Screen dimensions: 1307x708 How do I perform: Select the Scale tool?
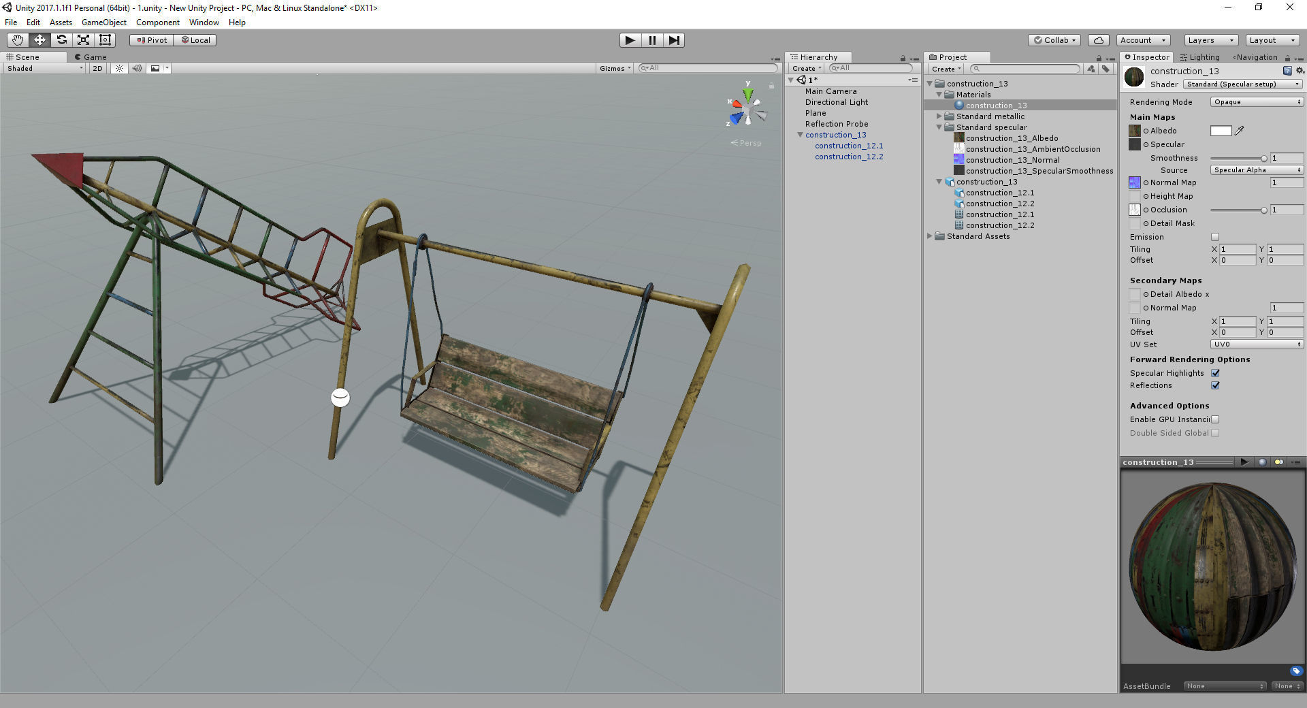coord(83,40)
